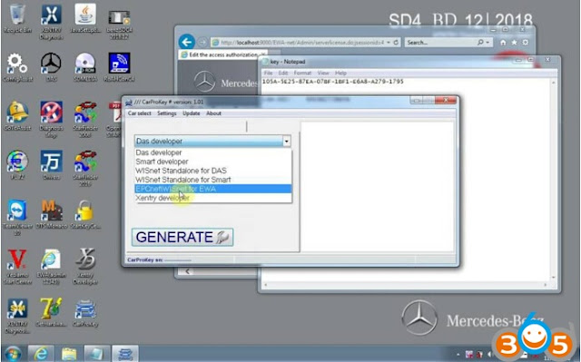Image resolution: width=581 pixels, height=362 pixels.
Task: Open Notepad Format menu
Action: 302,73
